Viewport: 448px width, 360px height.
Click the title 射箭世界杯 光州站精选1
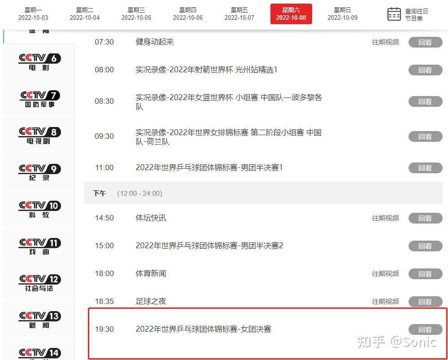pyautogui.click(x=206, y=70)
